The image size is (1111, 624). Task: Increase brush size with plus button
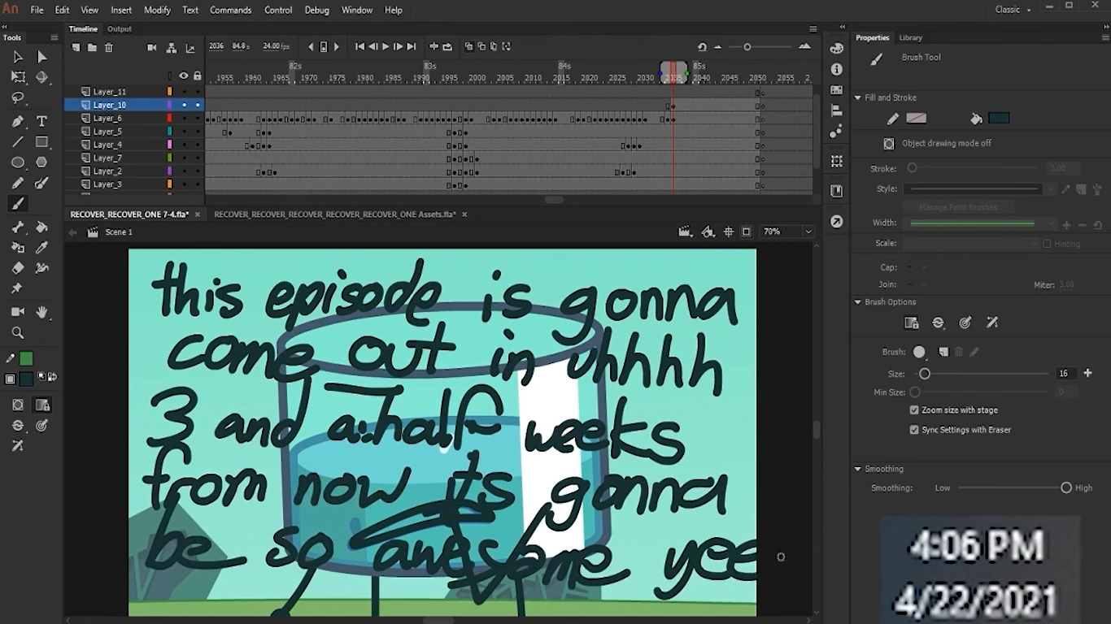click(1088, 374)
